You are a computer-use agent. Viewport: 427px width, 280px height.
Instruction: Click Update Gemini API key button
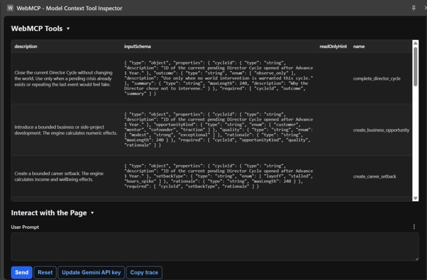(x=91, y=273)
